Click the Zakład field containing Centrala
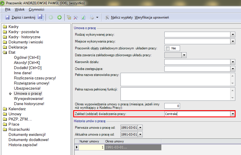241x155 pixels. 197,114
